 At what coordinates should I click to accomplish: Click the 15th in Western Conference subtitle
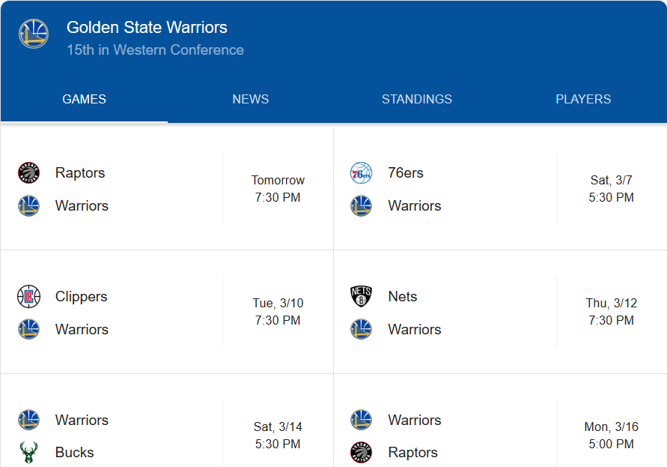click(x=155, y=50)
